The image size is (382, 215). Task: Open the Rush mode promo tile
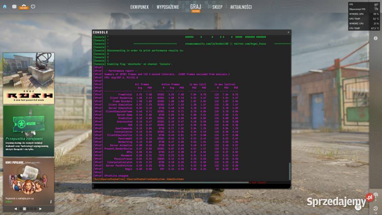tap(29, 78)
